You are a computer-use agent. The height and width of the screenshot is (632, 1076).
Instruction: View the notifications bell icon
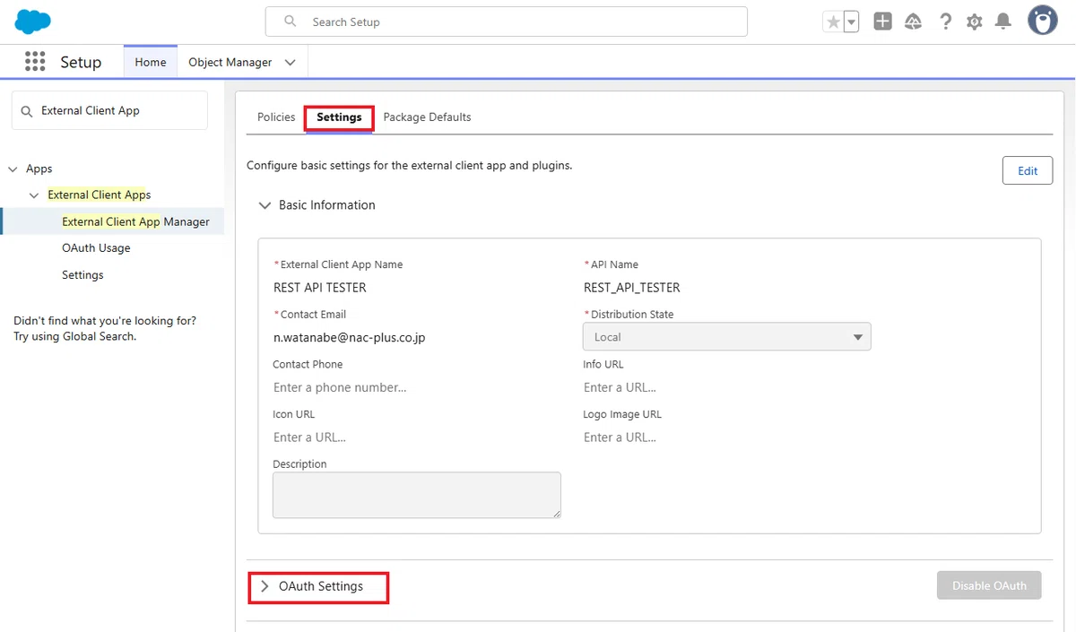pos(1004,22)
